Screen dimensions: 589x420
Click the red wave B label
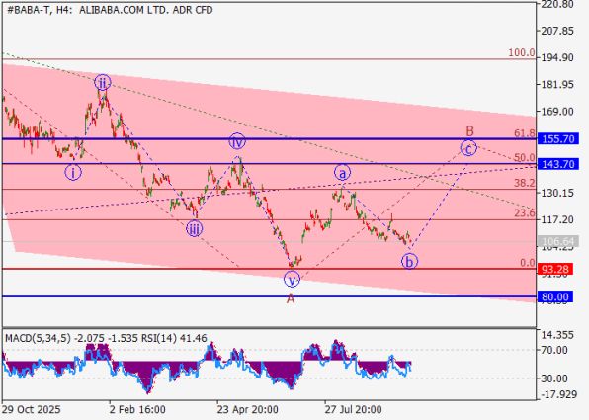pyautogui.click(x=470, y=131)
